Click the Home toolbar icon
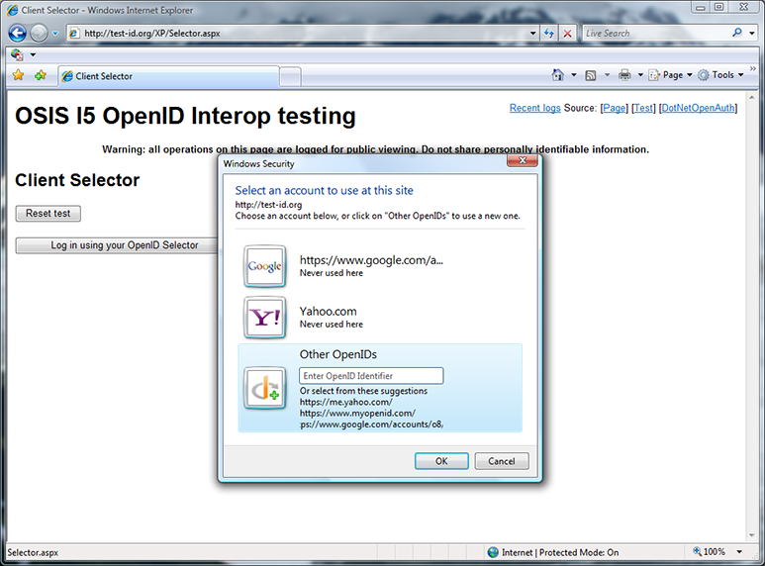This screenshot has height=566, width=765. pyautogui.click(x=558, y=75)
